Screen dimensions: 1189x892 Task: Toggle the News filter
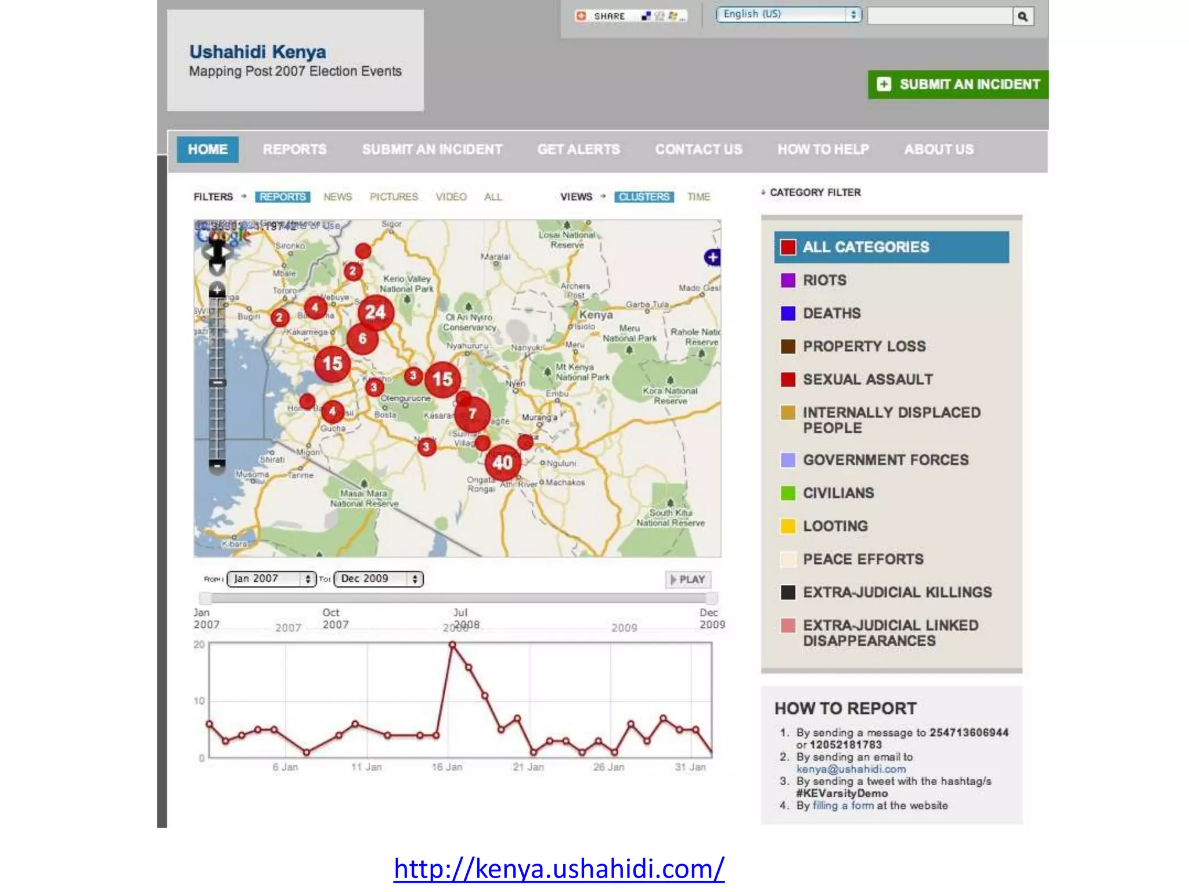[x=337, y=197]
